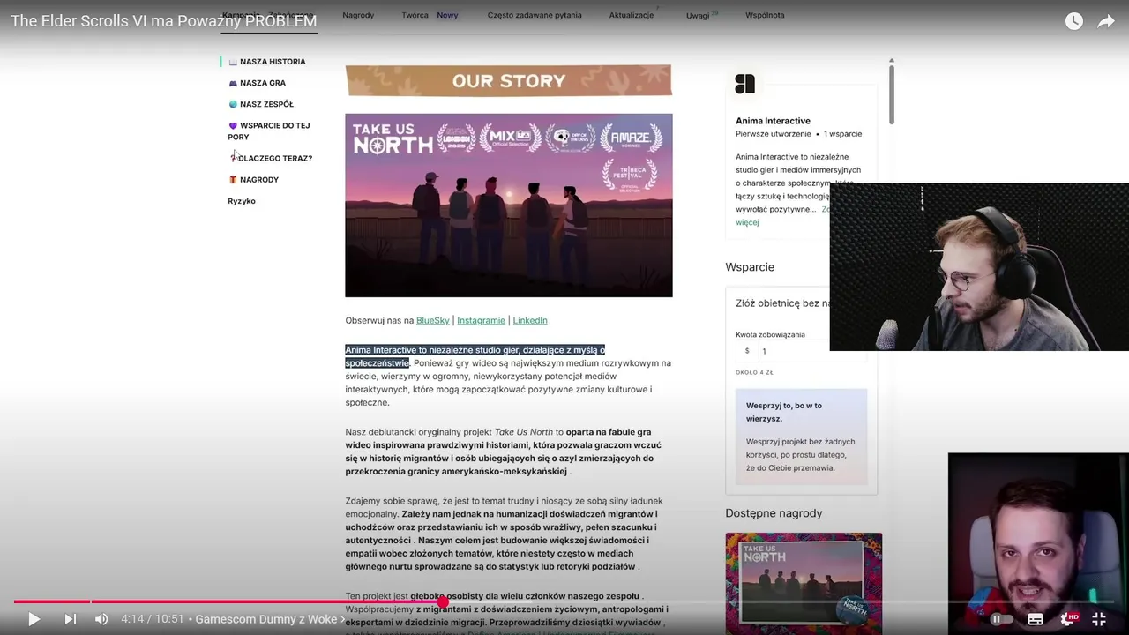1129x635 pixels.
Task: Open the 'Anima Interactive' creator name
Action: (773, 121)
